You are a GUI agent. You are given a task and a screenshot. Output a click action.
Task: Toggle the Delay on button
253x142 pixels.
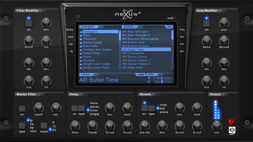coord(75,108)
